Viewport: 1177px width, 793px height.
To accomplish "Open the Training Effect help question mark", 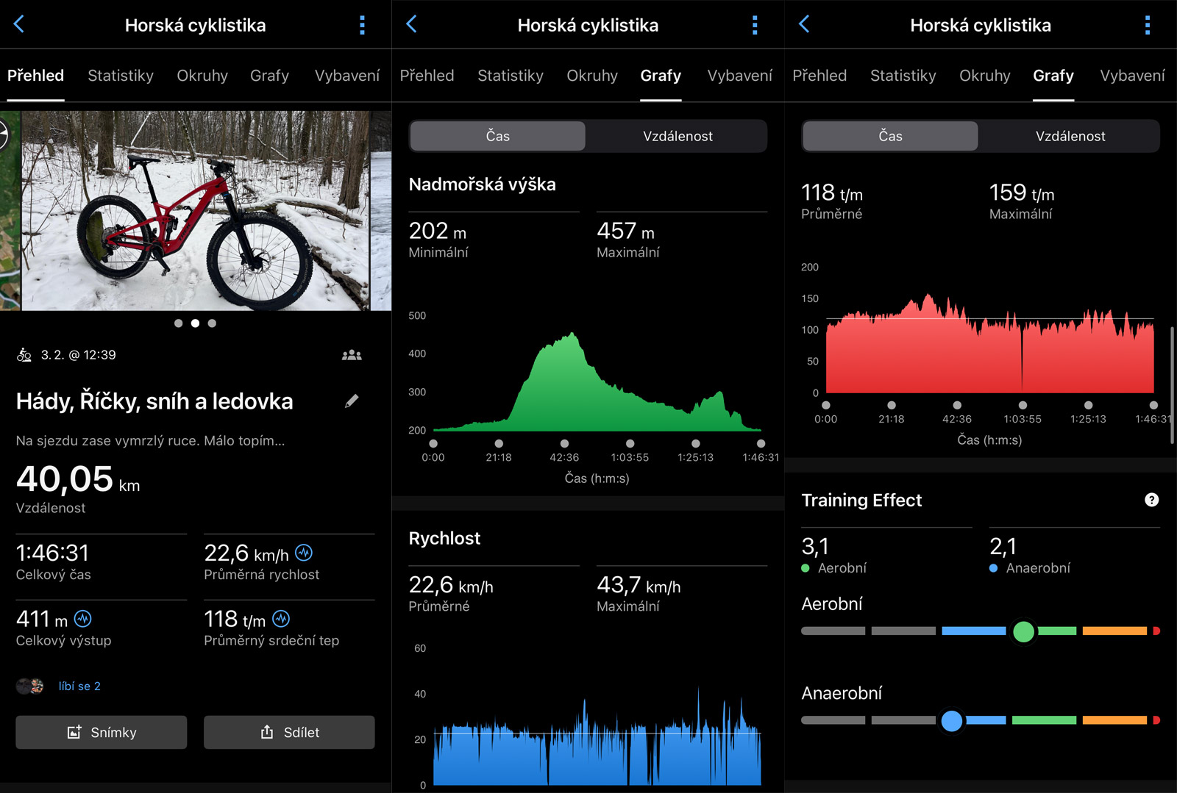I will pyautogui.click(x=1151, y=500).
